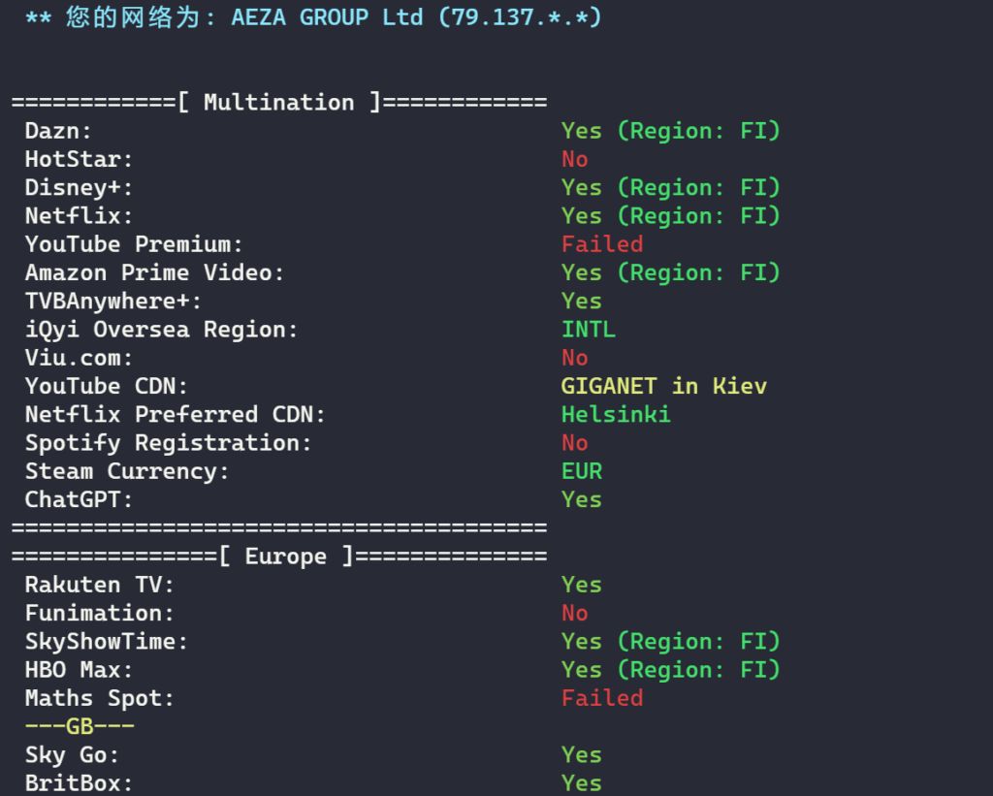The width and height of the screenshot is (993, 796).
Task: Select the Multination section header
Action: point(279,102)
